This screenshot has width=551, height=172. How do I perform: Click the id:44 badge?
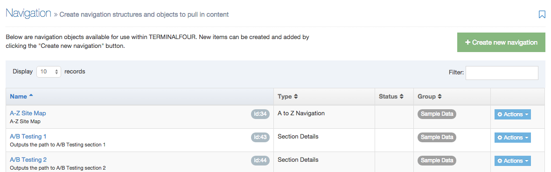260,161
